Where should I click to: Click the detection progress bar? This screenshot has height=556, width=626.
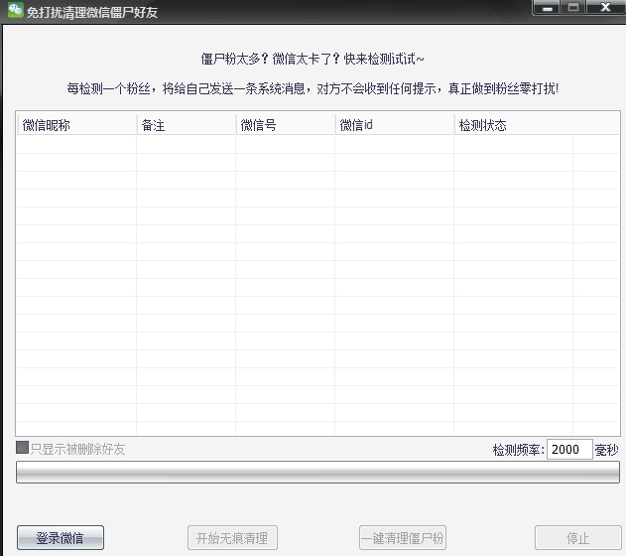(x=317, y=473)
